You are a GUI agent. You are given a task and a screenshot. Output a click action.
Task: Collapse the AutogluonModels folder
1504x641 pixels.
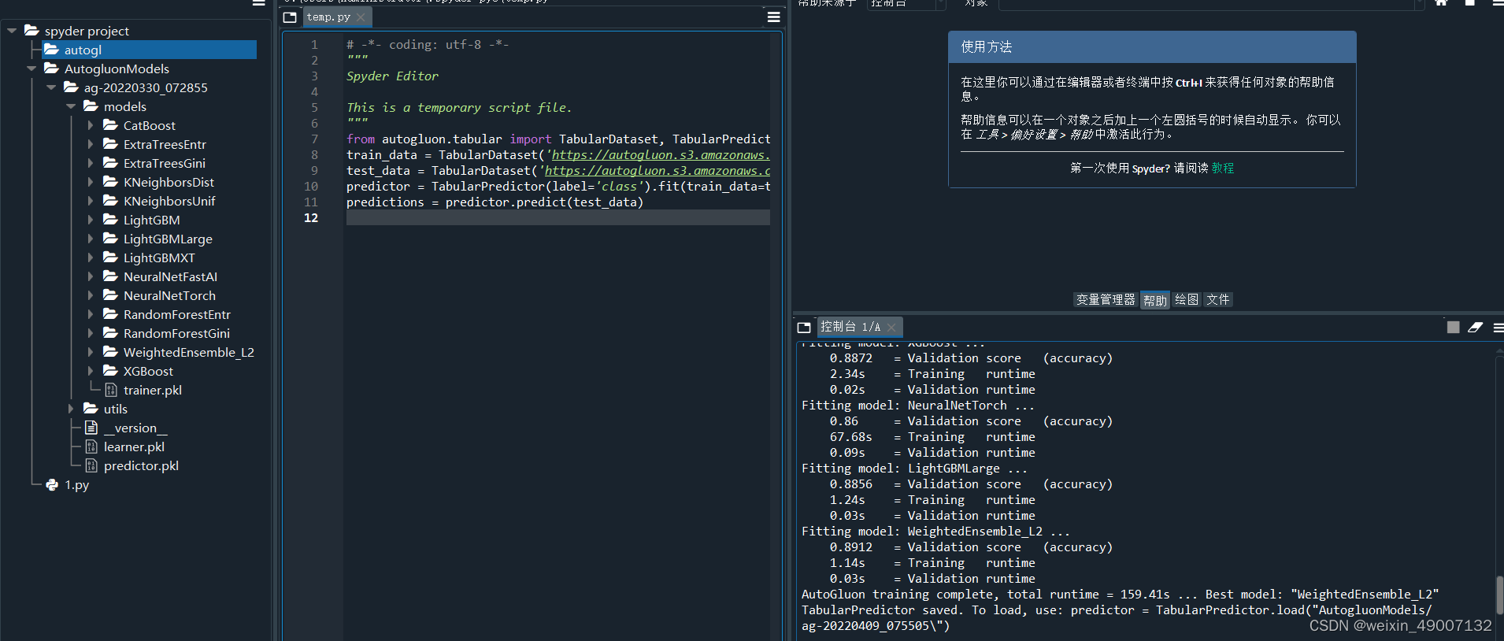coord(31,69)
